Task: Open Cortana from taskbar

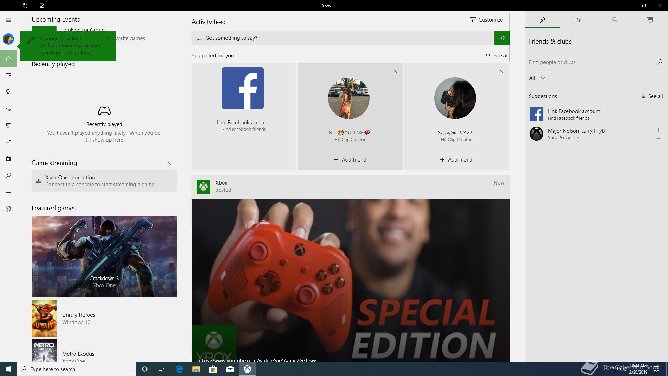Action: [x=145, y=369]
